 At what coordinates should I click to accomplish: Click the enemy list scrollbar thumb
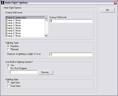(46, 20)
